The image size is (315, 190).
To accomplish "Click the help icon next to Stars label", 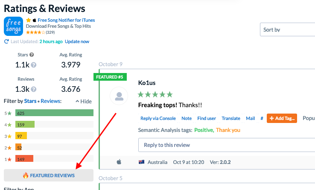I will click(x=32, y=55).
